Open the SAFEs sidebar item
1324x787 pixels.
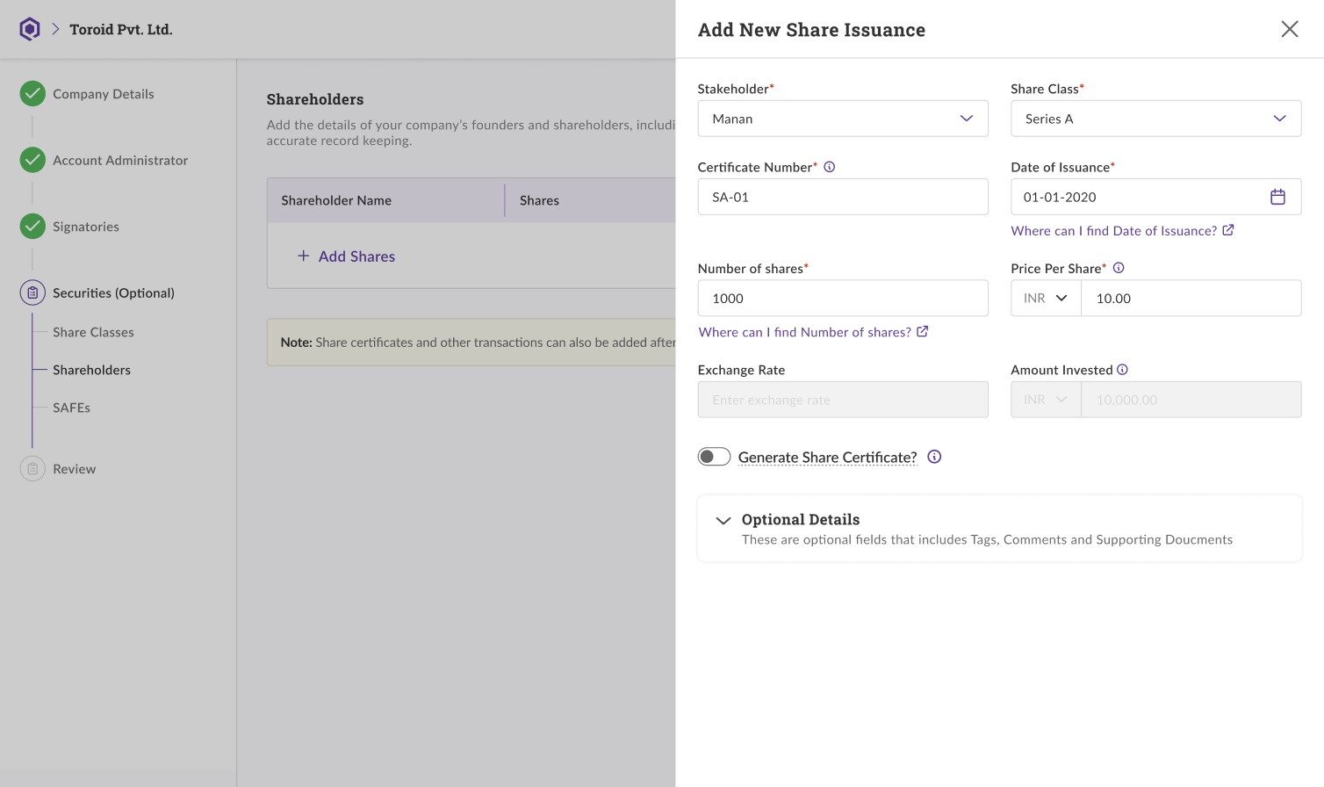[71, 408]
